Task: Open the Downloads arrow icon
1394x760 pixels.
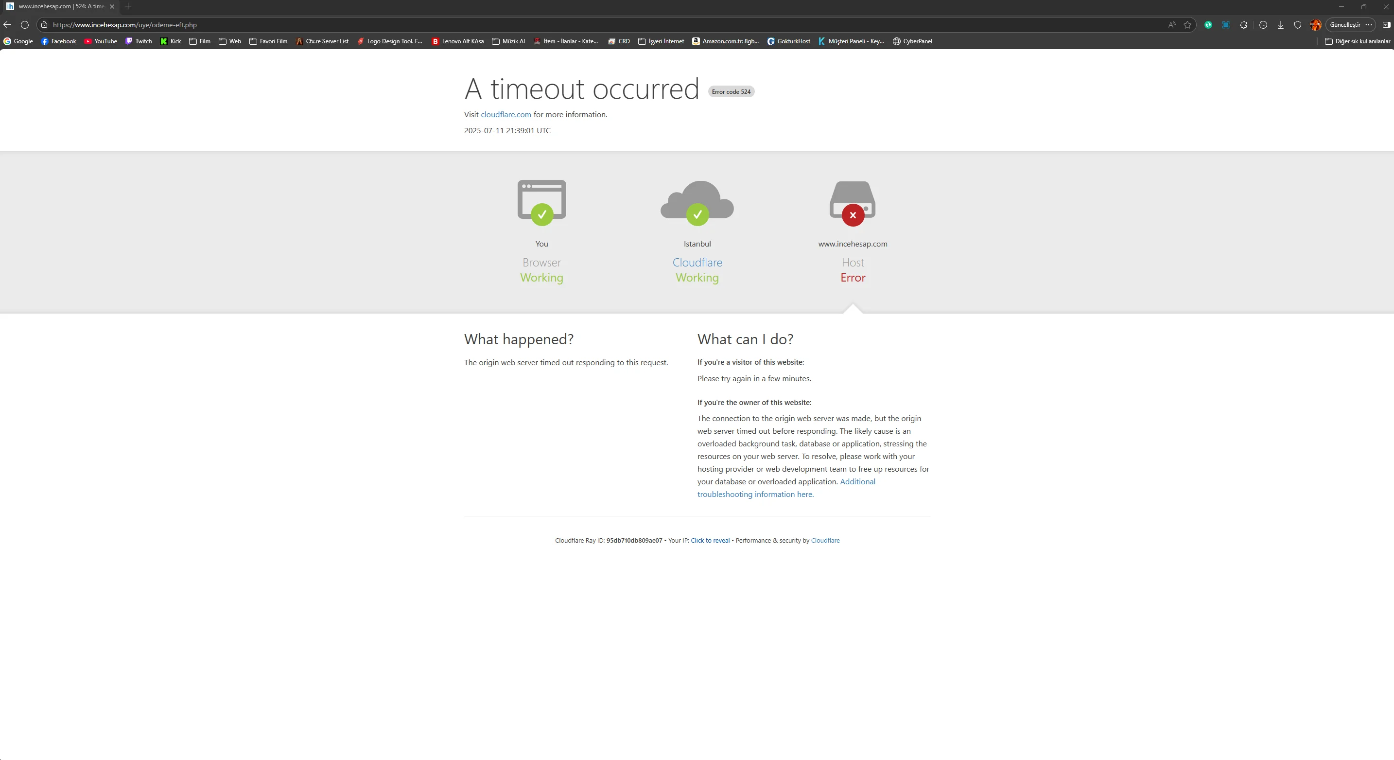Action: (x=1280, y=25)
